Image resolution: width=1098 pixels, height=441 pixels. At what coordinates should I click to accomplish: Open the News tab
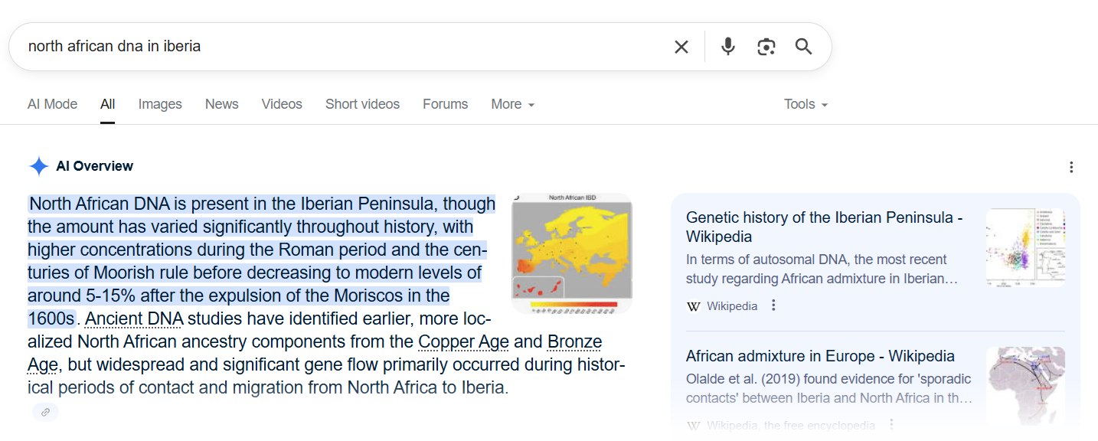click(x=221, y=104)
